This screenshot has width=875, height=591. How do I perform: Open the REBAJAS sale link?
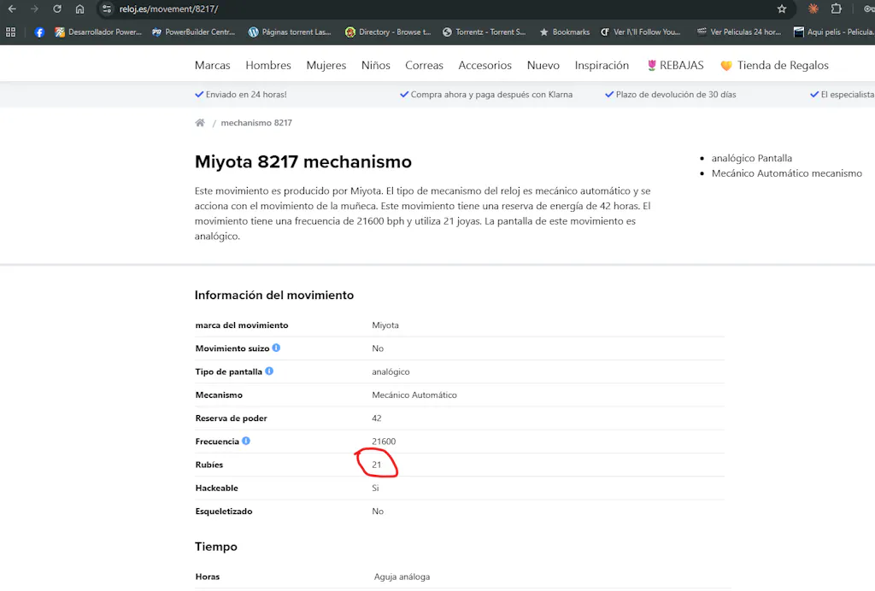coord(674,66)
